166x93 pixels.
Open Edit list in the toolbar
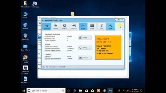[56, 26]
